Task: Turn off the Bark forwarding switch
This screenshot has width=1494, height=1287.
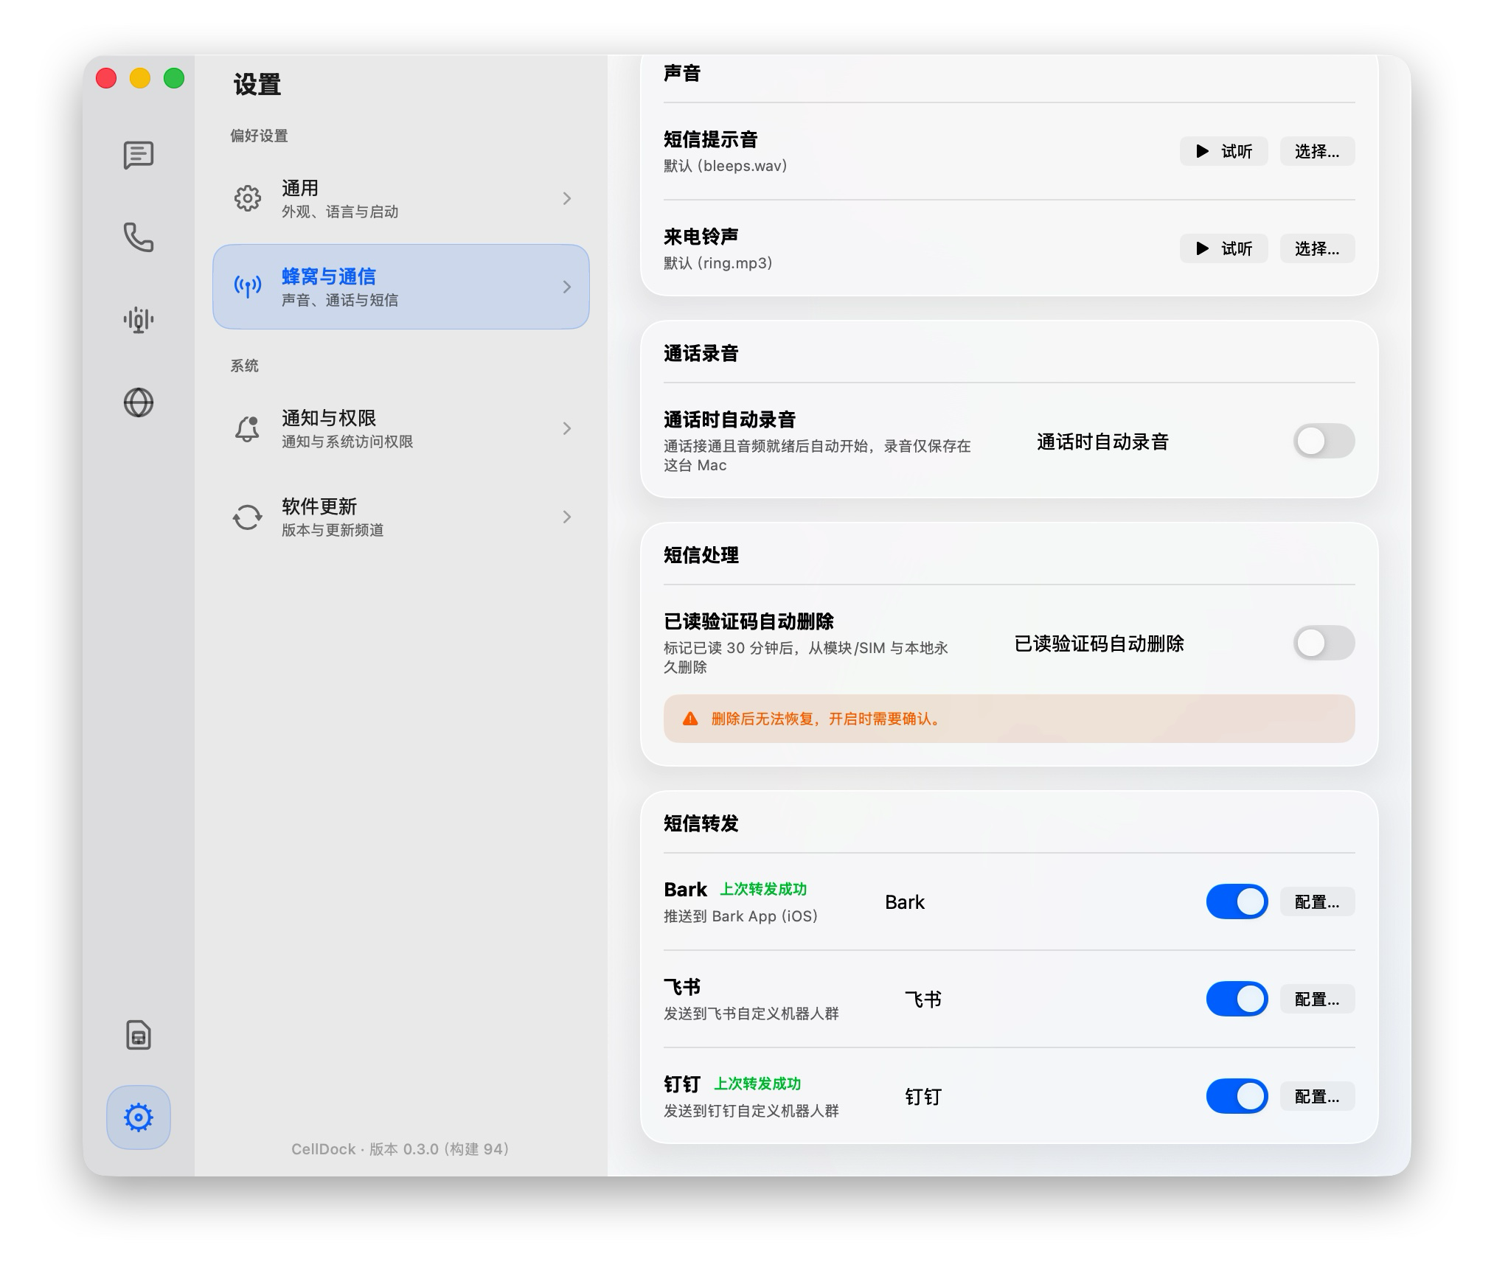Action: coord(1237,901)
